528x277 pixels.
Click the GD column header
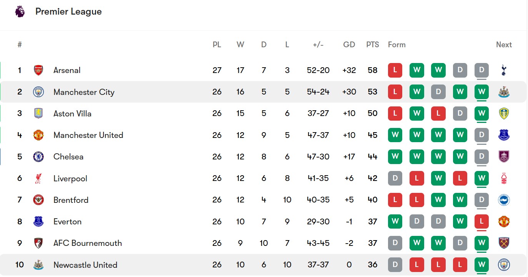tap(349, 45)
